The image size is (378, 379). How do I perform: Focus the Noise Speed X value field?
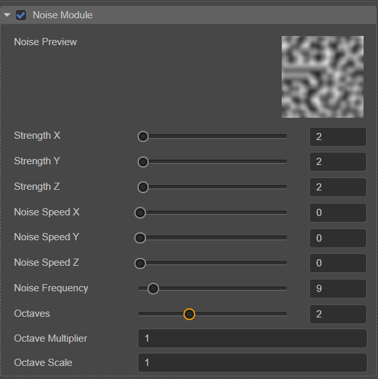(338, 213)
